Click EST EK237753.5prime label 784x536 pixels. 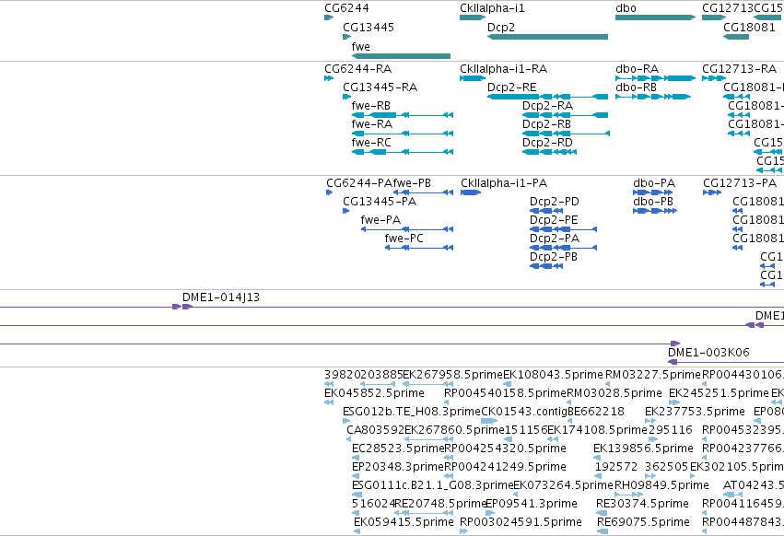[x=695, y=412]
